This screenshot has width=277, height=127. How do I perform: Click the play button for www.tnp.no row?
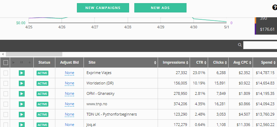pyautogui.click(x=22, y=104)
